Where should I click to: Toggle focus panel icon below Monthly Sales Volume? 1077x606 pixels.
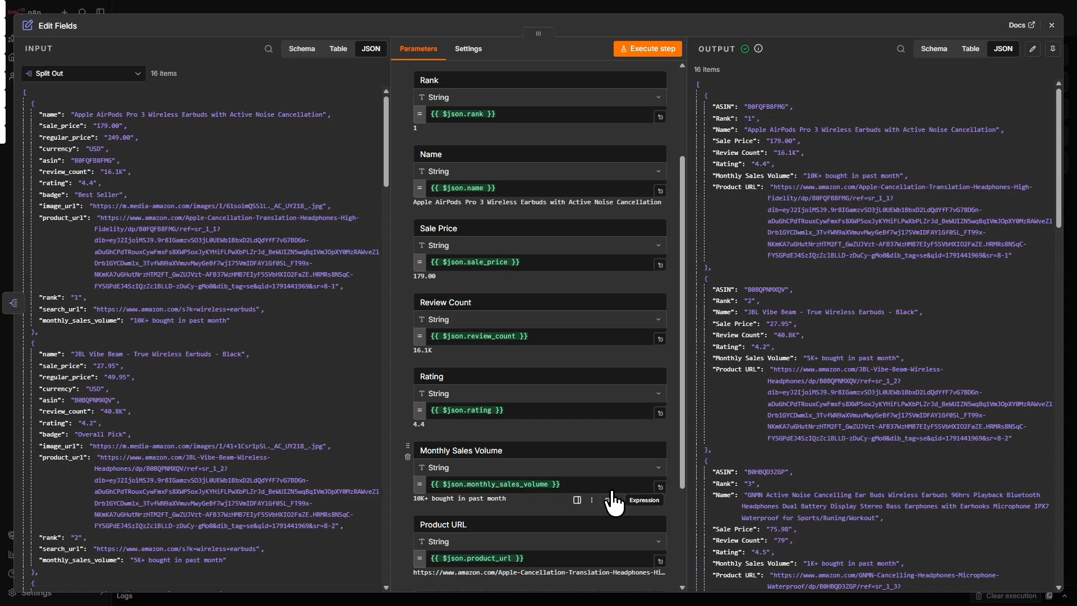point(577,500)
